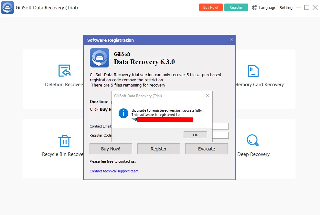Click the Software Registration title text
320x215 pixels.
coord(111,40)
